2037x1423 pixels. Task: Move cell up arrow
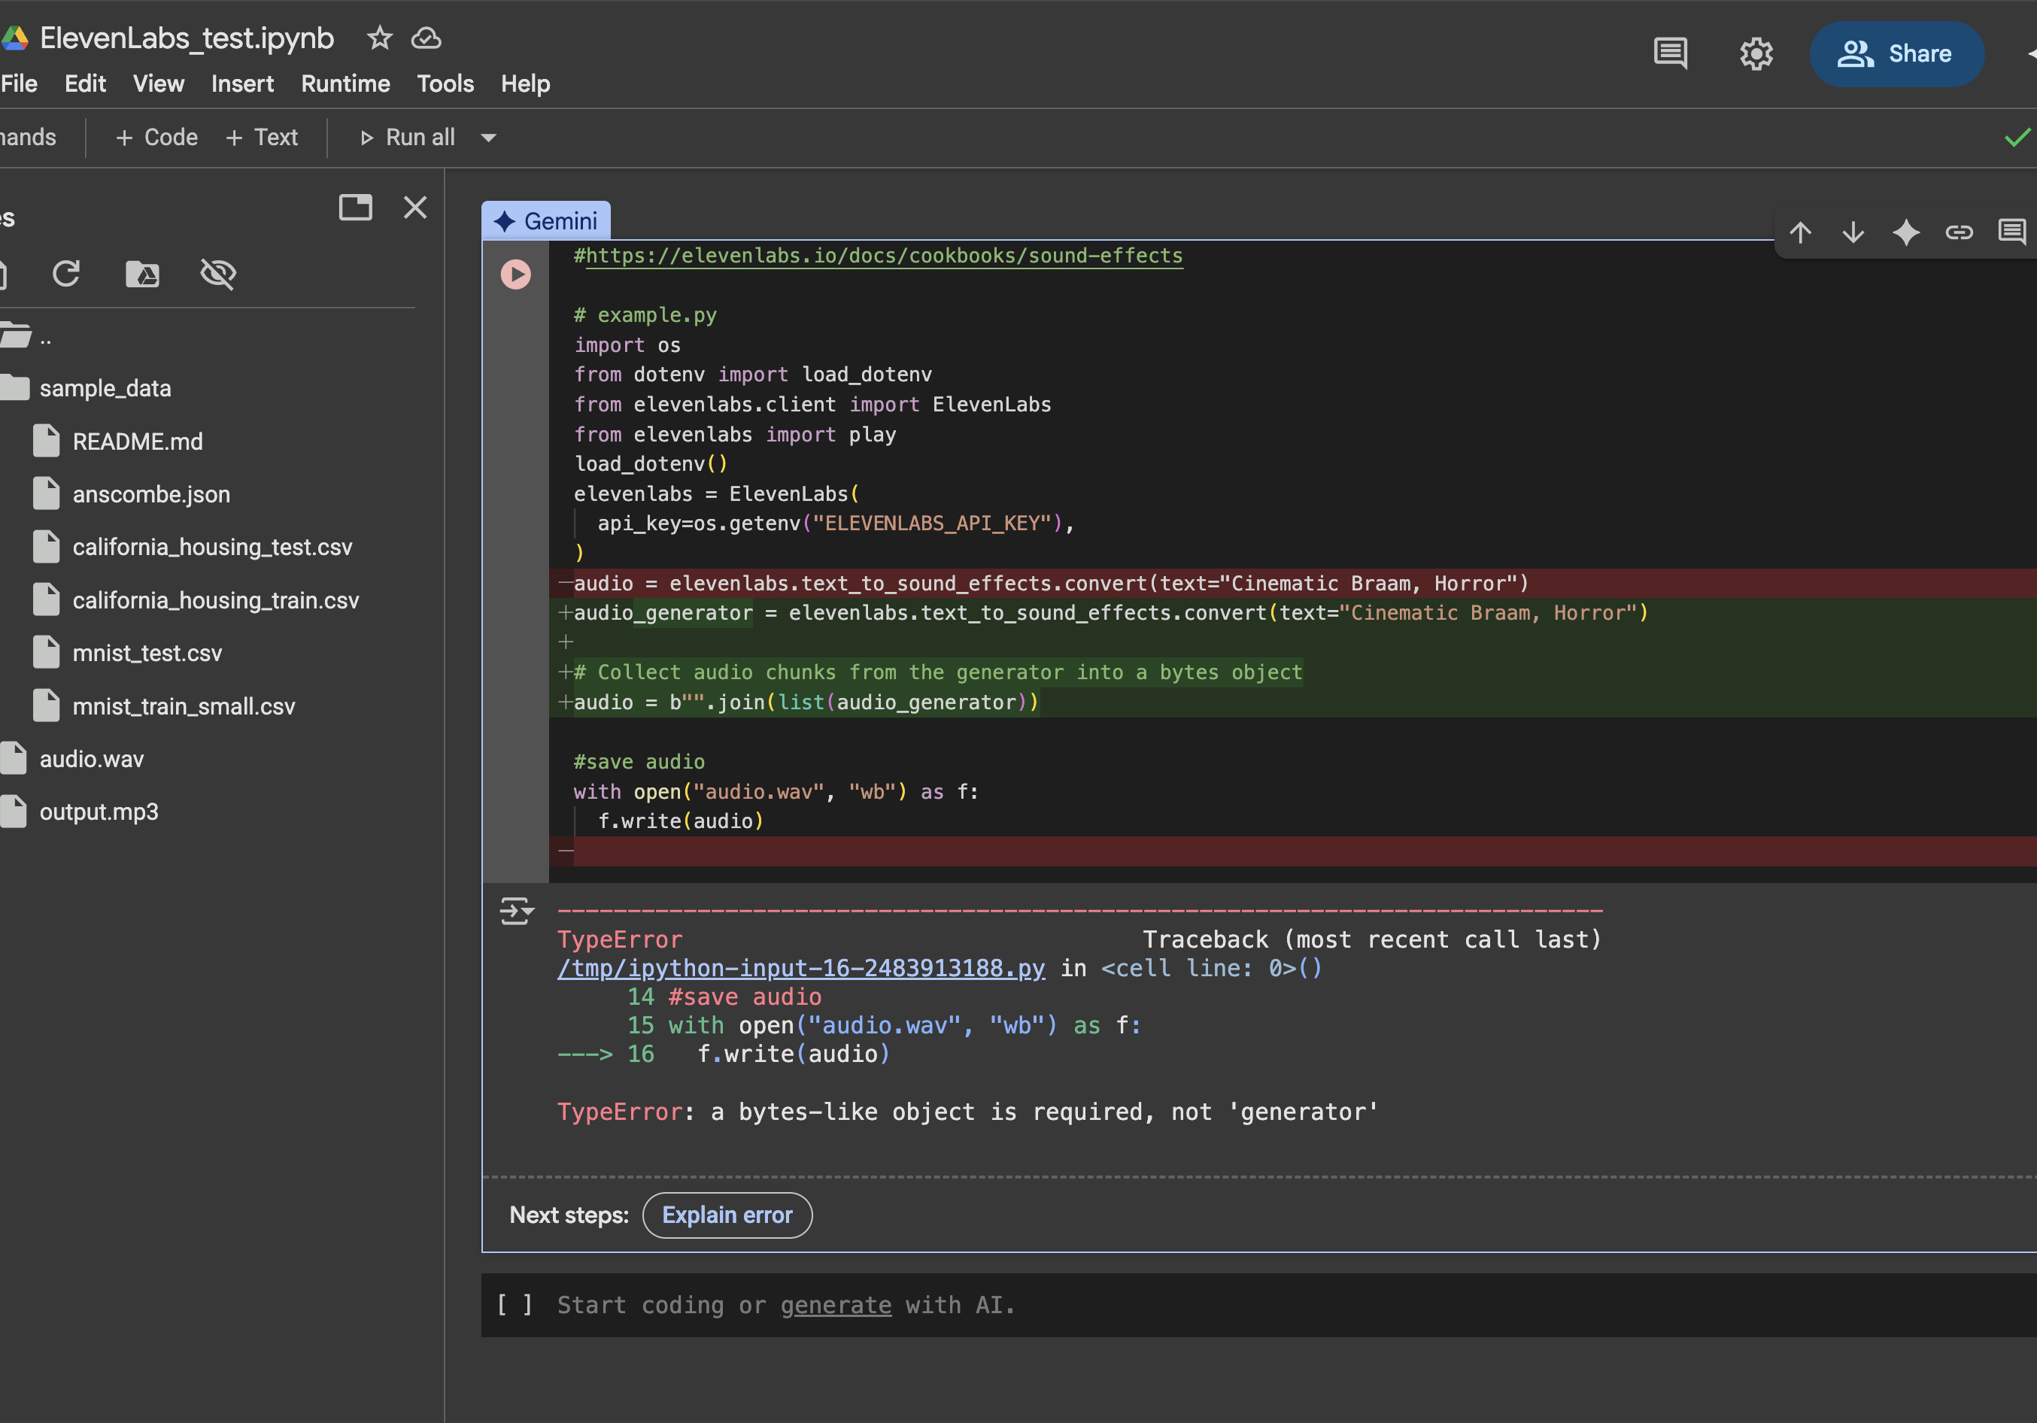pos(1800,232)
